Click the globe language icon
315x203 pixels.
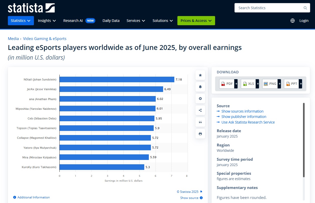[293, 21]
